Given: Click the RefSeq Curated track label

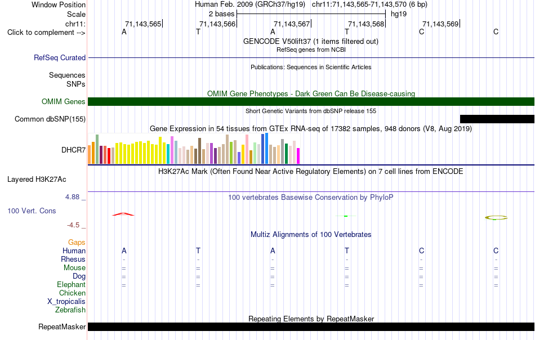Looking at the screenshot, I should (x=60, y=57).
